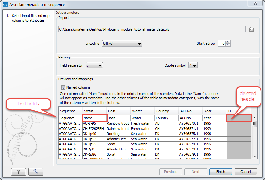Expand the Field separator dropdown
Screen dimensions: 265x180
coord(94,66)
